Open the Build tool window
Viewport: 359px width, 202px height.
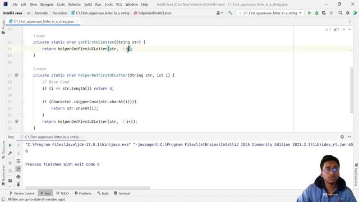click(103, 193)
